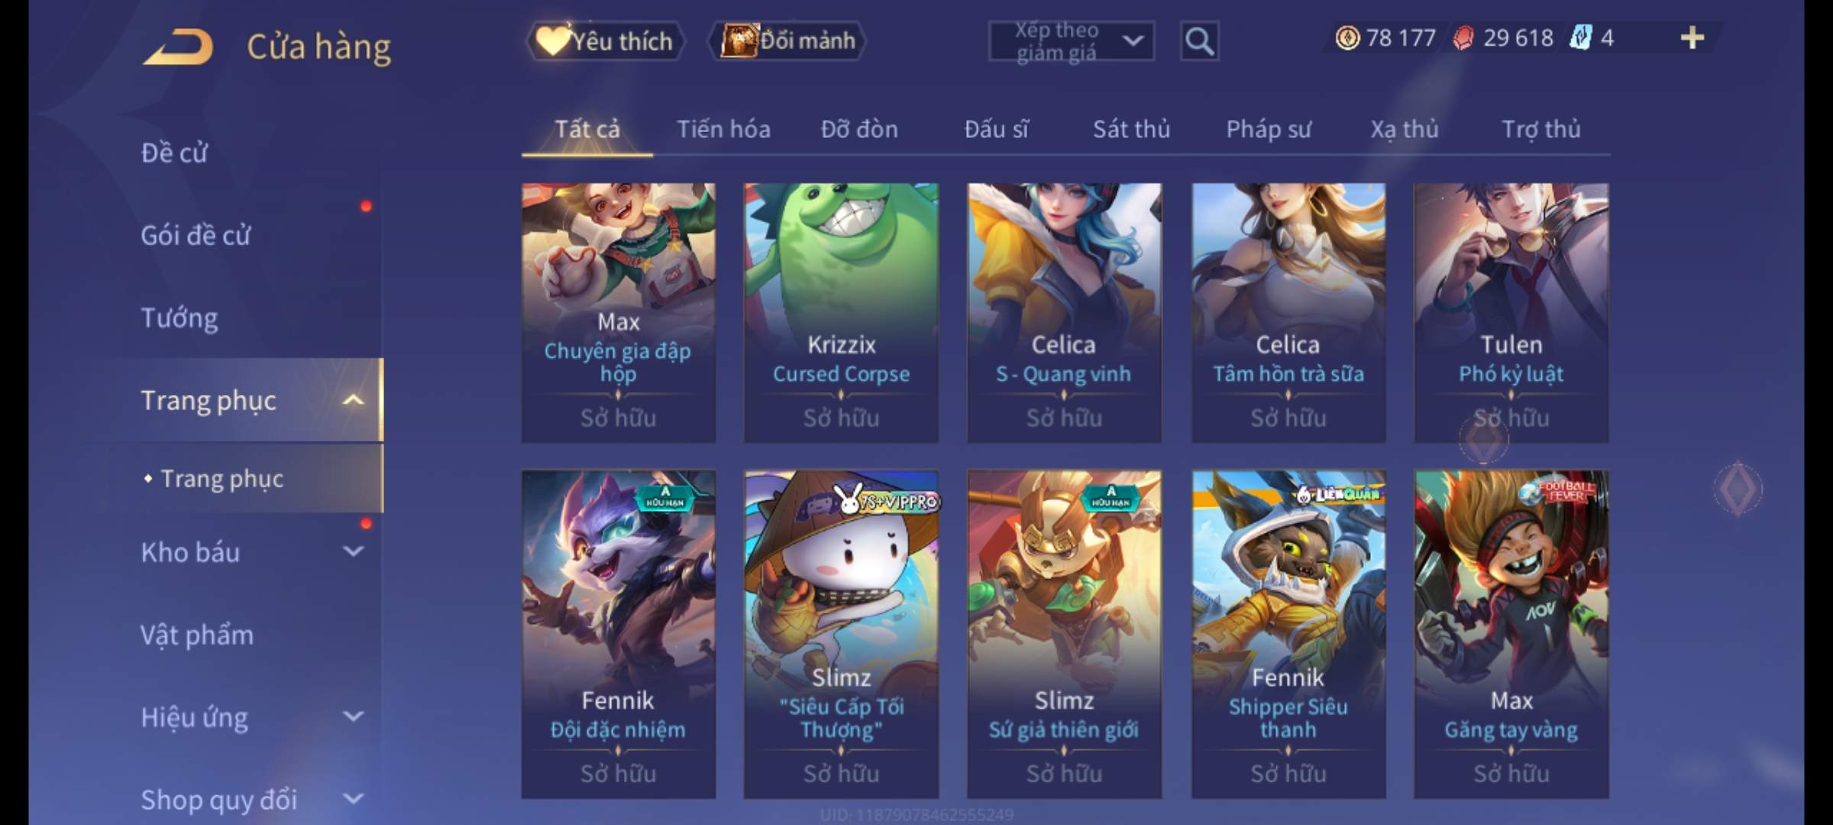
Task: Expand the Hiệu ứng section
Action: pos(353,716)
